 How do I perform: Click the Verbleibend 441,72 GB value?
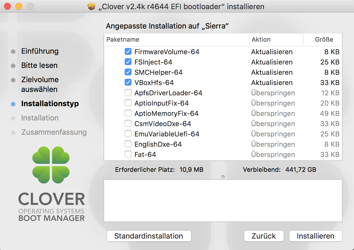(301, 170)
